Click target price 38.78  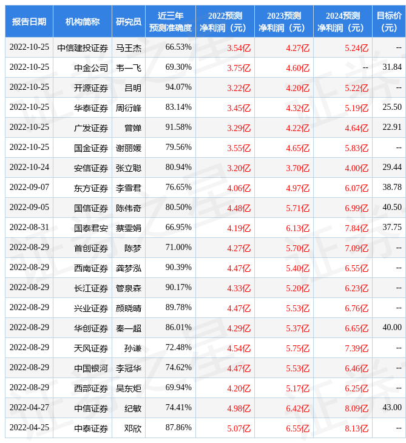392,188
